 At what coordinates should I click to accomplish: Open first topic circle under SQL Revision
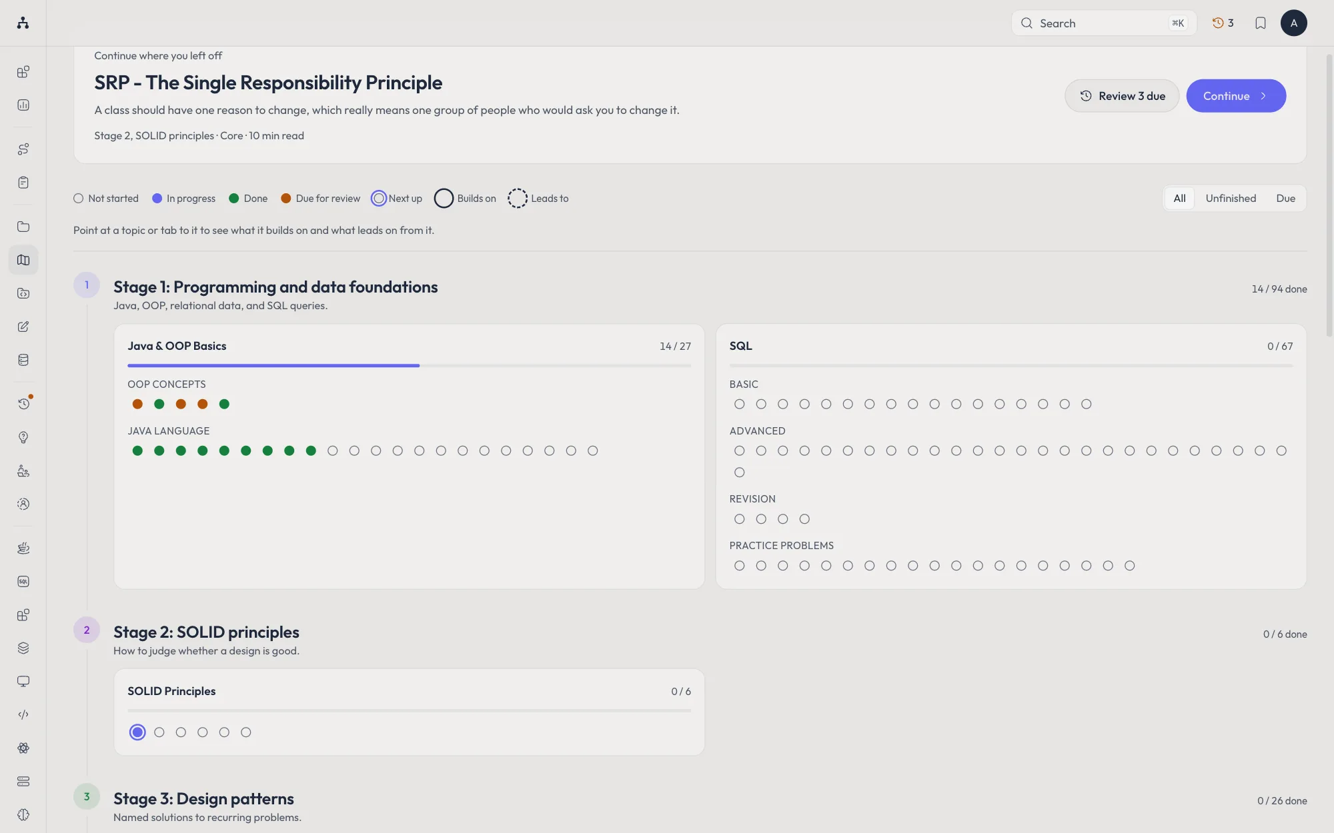point(739,519)
